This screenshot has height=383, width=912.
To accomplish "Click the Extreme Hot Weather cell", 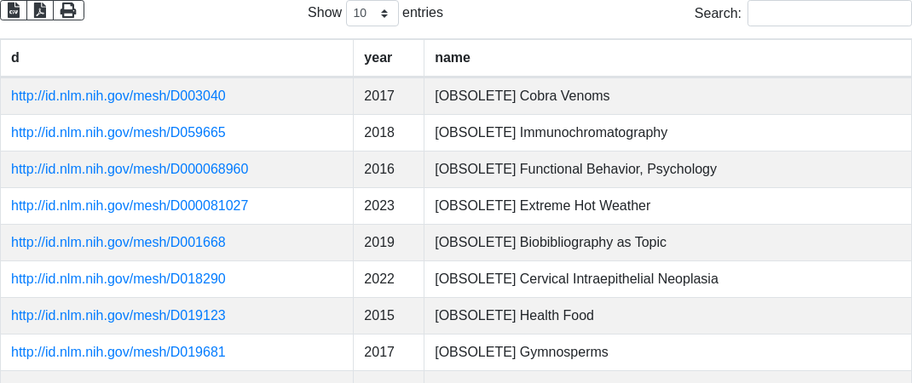I will point(542,206).
